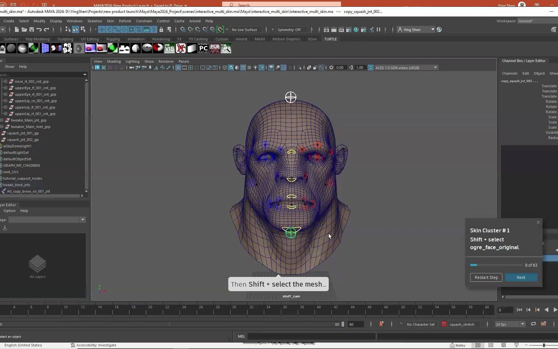
Task: Click the Restart Step button
Action: coord(486,278)
